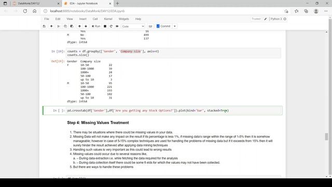The height and width of the screenshot is (187, 332).
Task: Move selected cell up arrow
Action: coord(79,26)
